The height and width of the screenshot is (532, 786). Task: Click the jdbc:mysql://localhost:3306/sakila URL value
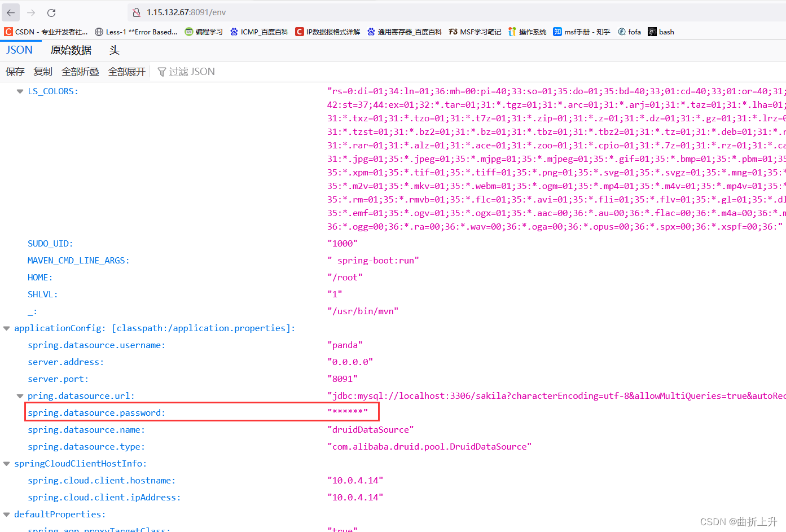click(556, 396)
